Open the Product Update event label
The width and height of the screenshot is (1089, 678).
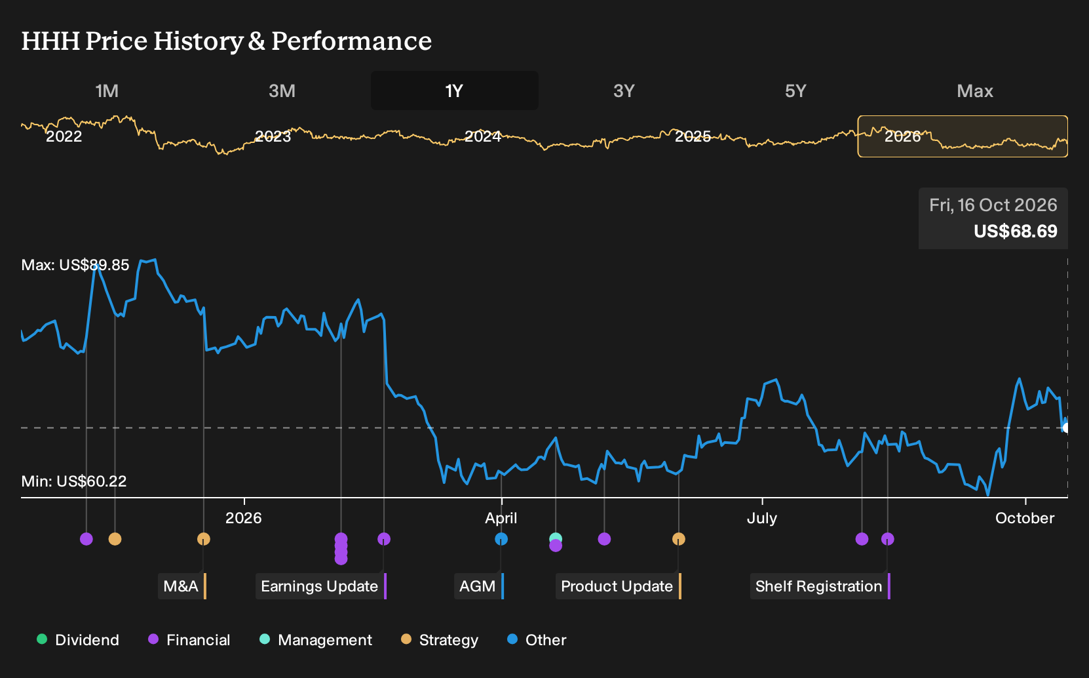point(619,586)
